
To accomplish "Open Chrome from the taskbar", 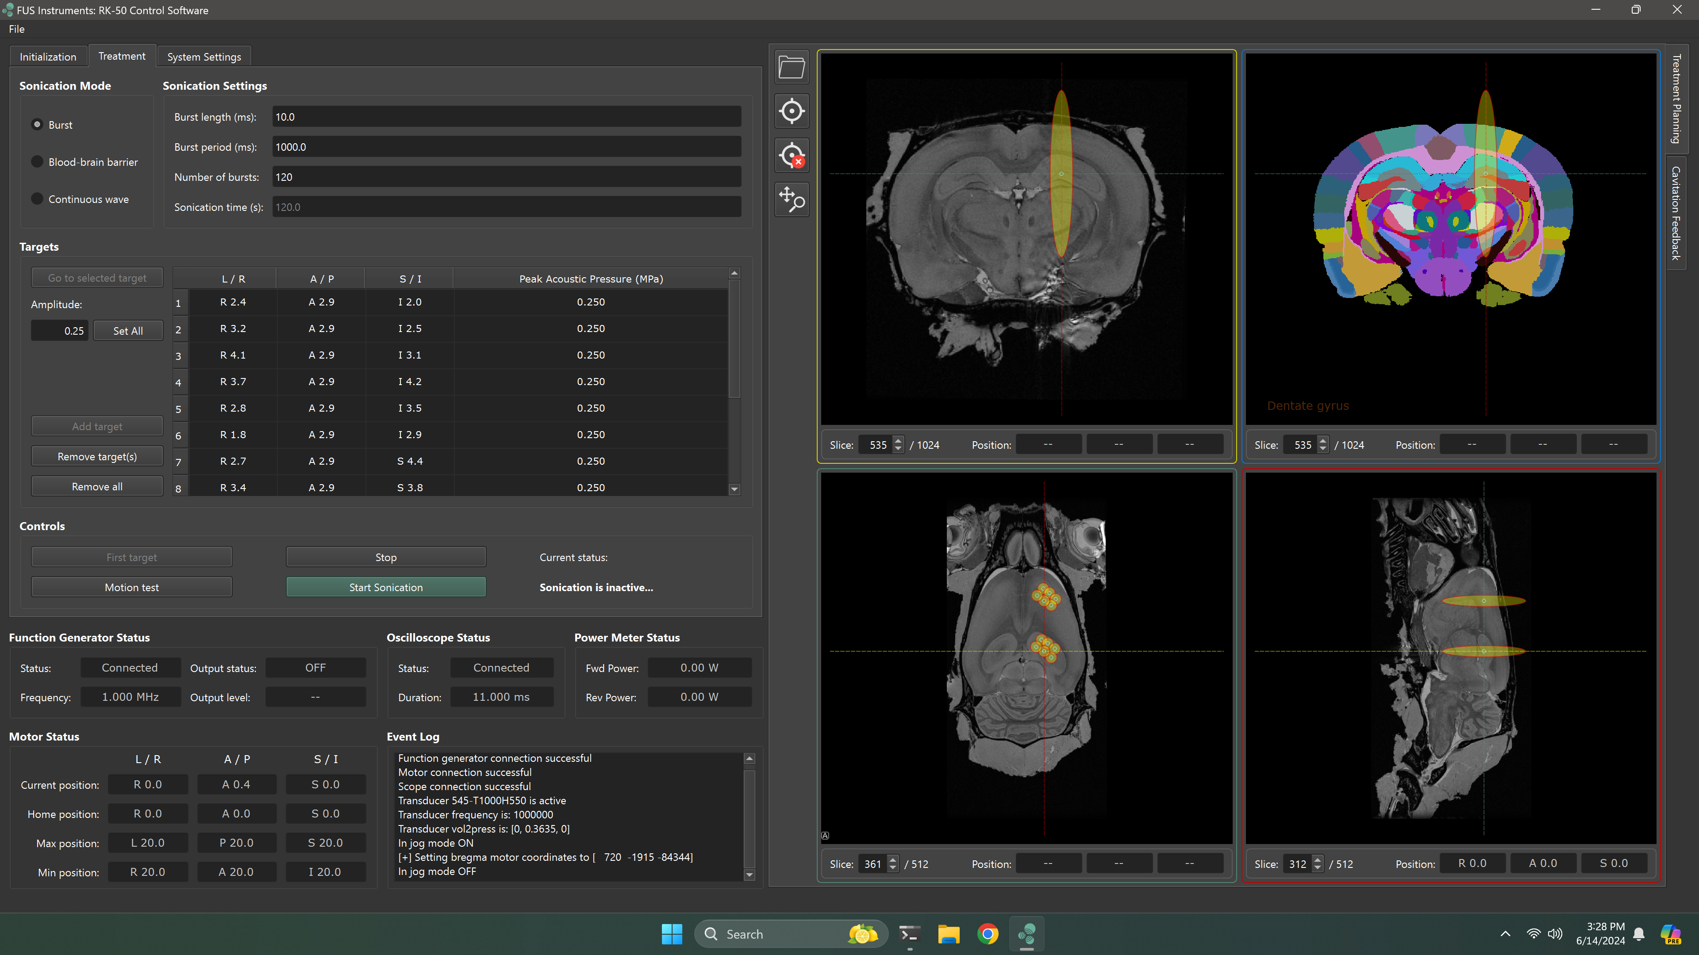I will click(988, 934).
